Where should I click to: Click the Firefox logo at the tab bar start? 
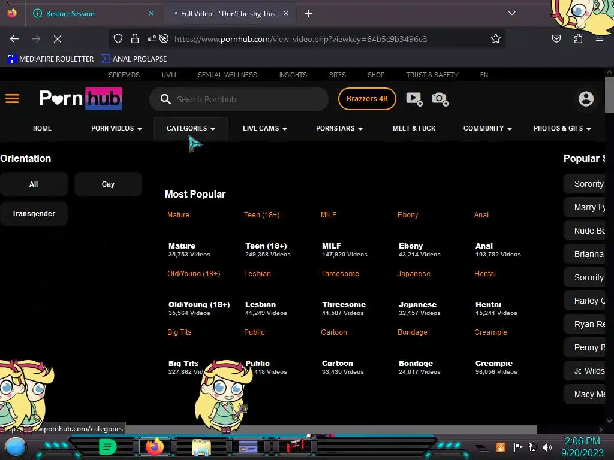point(12,13)
